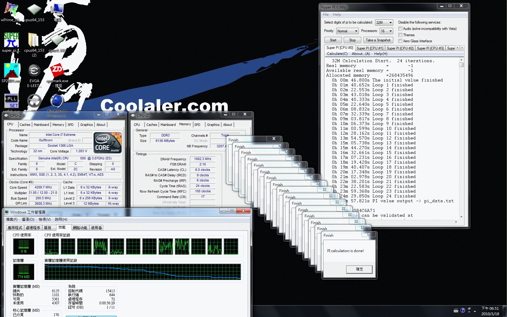507x317 pixels.
Task: Open the File menu in Hyper PI
Action: (326, 14)
